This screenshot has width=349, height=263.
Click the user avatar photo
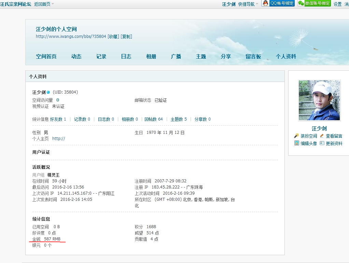pyautogui.click(x=319, y=100)
